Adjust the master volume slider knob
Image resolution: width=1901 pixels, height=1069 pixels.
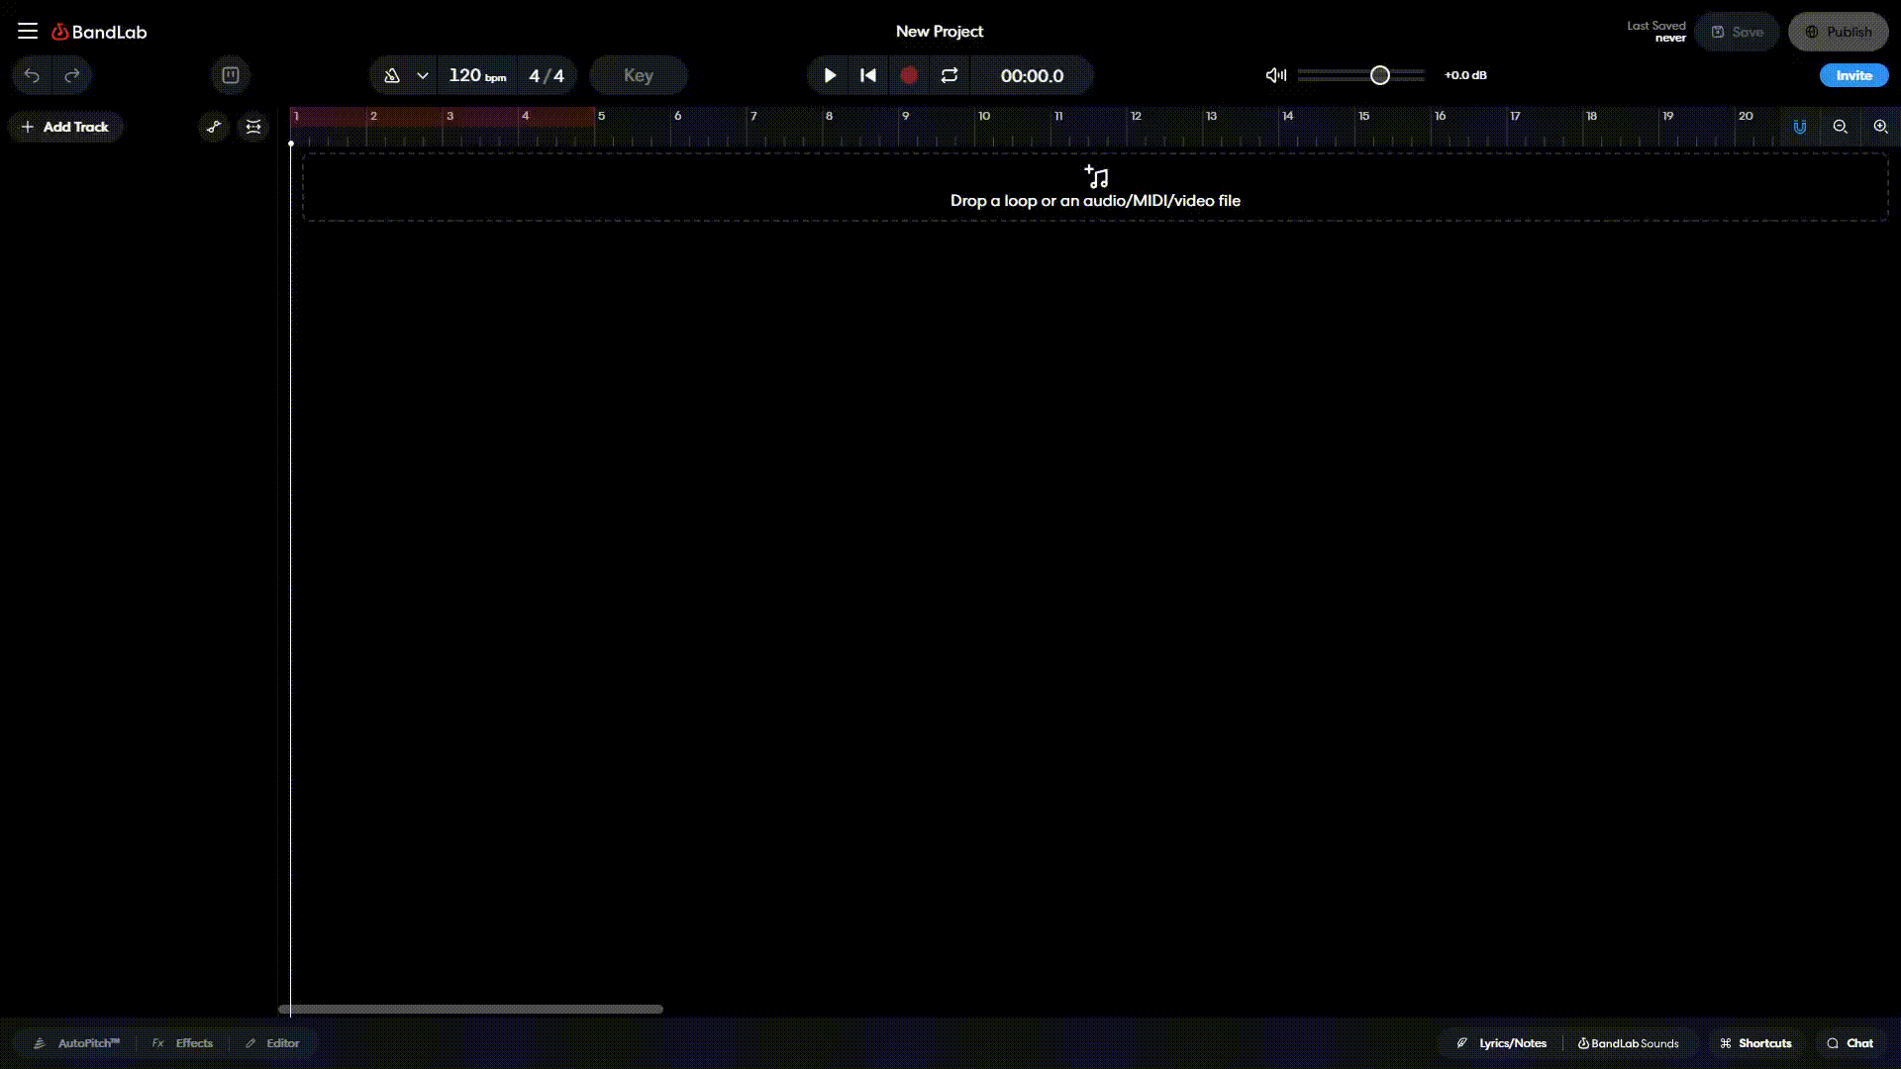coord(1380,75)
